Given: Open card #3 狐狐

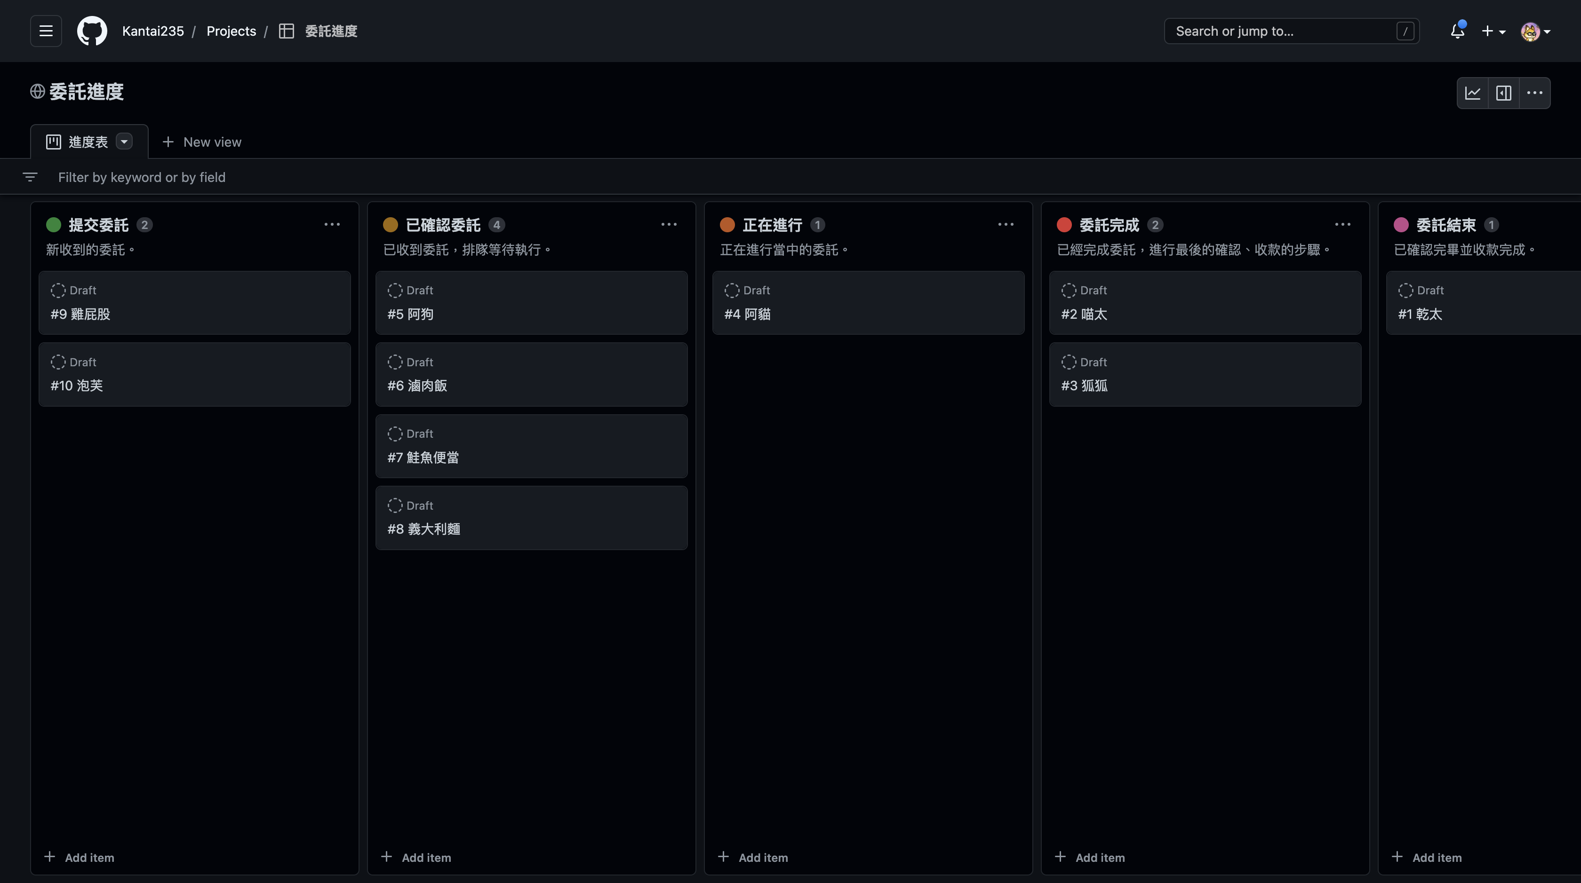Looking at the screenshot, I should [x=1206, y=375].
